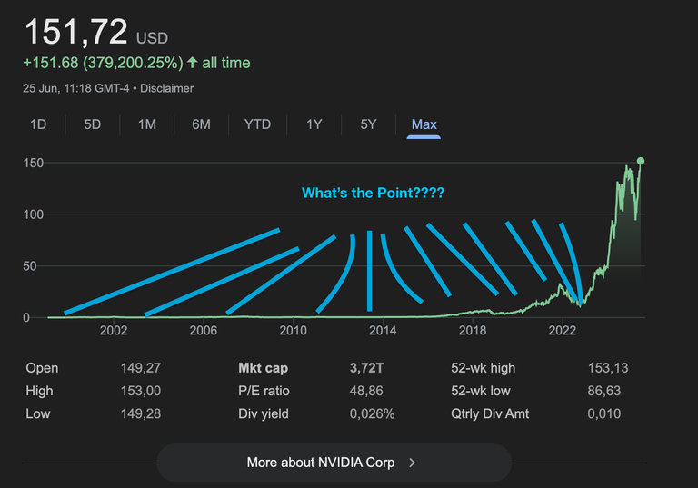The image size is (698, 488).
Task: Click the 100 y-axis label
Action: point(34,214)
